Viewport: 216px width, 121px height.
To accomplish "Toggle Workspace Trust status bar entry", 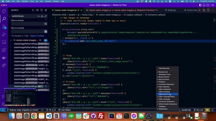I will point(167,75).
